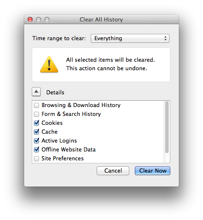Collapse the Details disclosure arrow button

[x=36, y=92]
